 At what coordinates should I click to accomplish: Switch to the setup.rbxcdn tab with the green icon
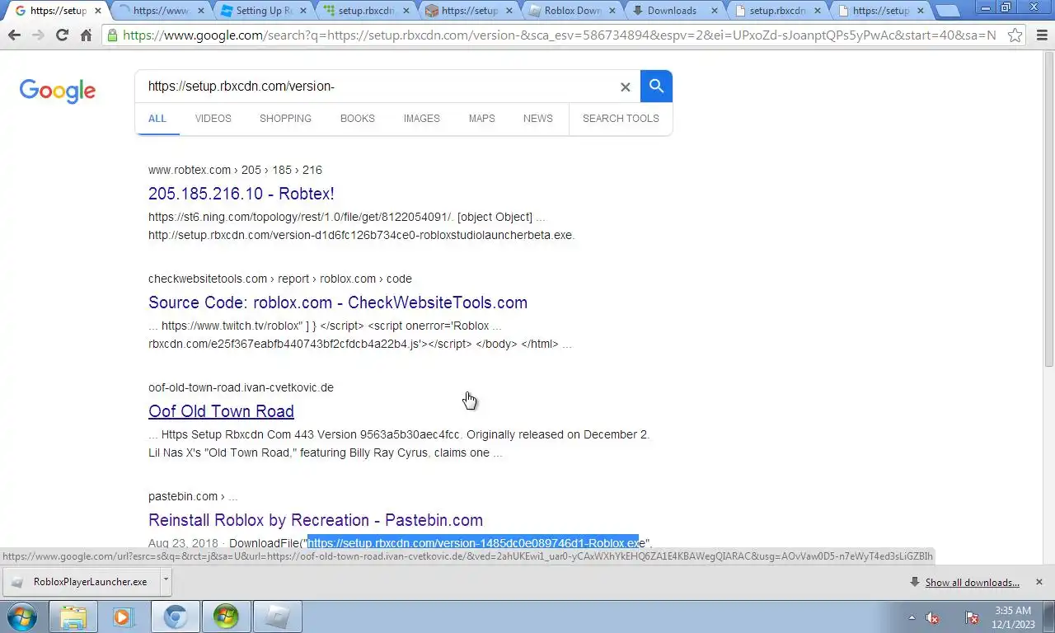click(365, 11)
